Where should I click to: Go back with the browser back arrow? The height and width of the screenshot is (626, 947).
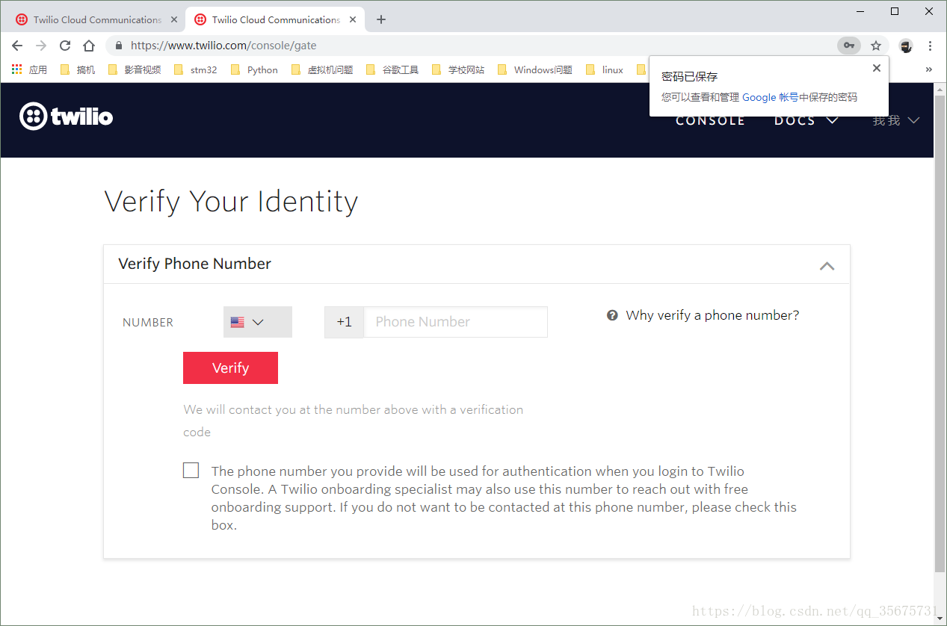click(x=17, y=46)
